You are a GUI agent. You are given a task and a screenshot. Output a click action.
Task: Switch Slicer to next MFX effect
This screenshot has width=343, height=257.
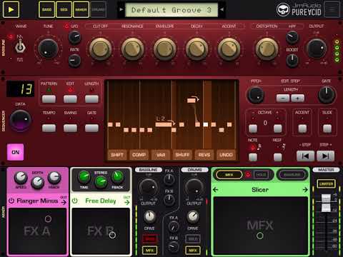pos(305,190)
